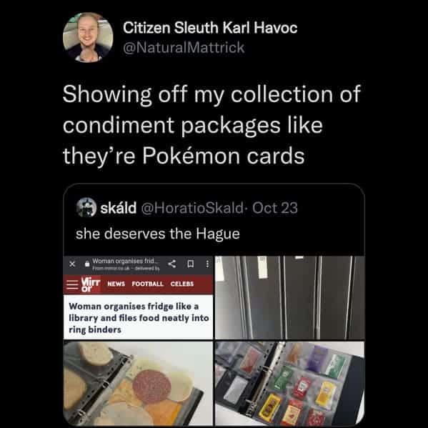View the salami slices binder photo
Viewport: 428px width, 428px height.
click(138, 384)
